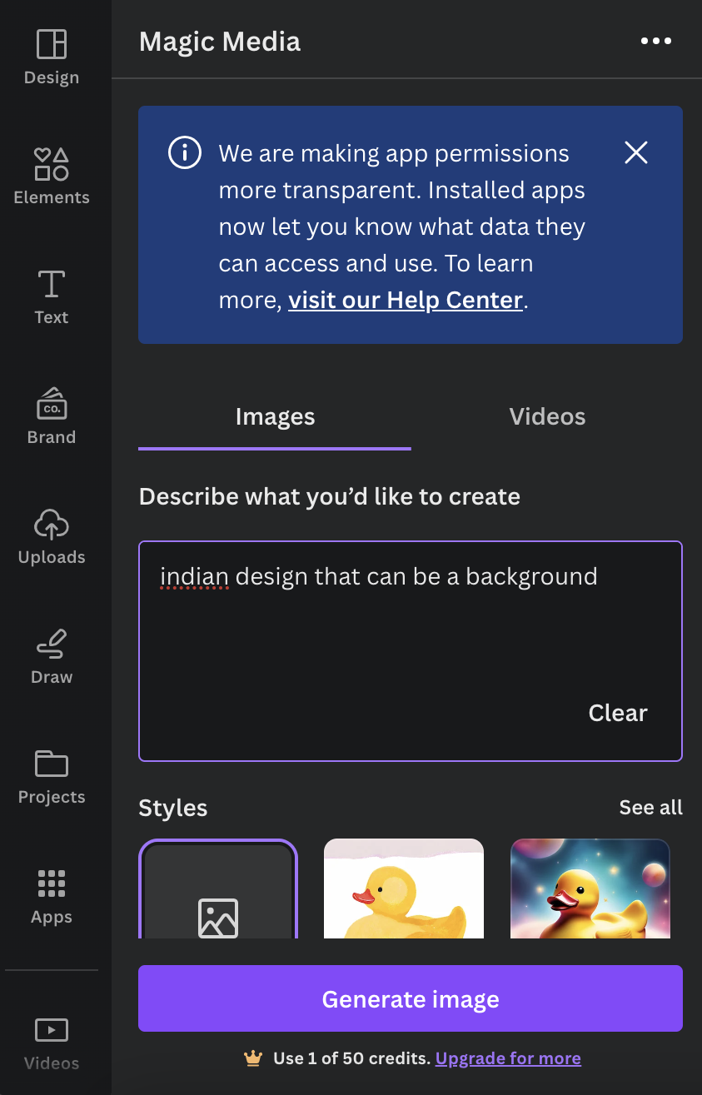This screenshot has width=702, height=1095.
Task: Open Magic Media three-dot options menu
Action: [x=656, y=42]
